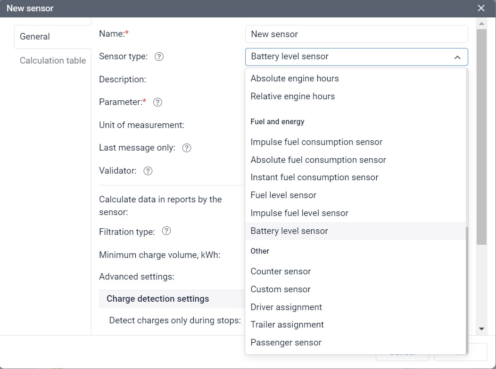Select Driver assignment sensor type
The height and width of the screenshot is (369, 496).
click(x=286, y=307)
